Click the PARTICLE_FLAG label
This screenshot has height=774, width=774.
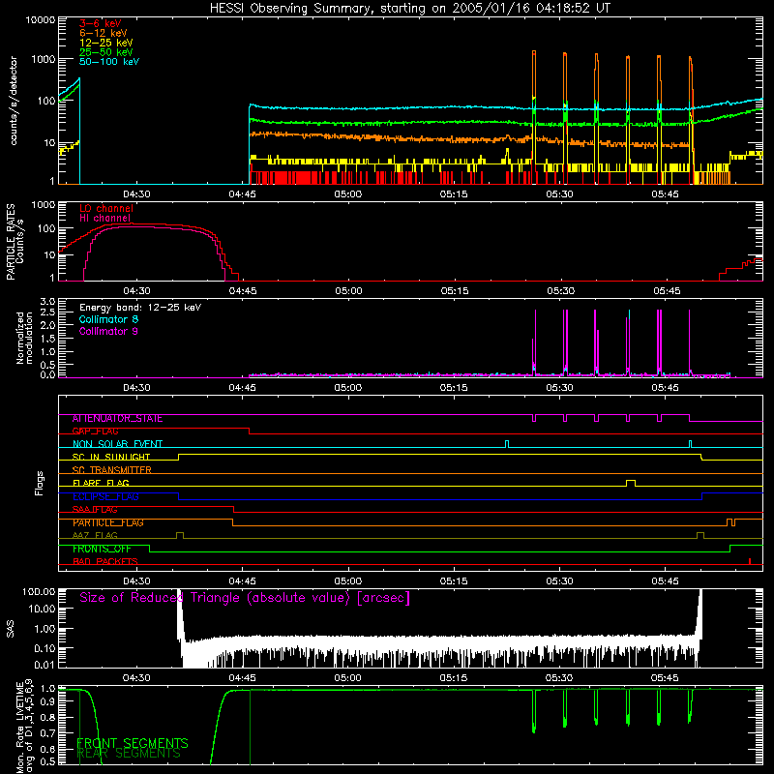[x=108, y=522]
